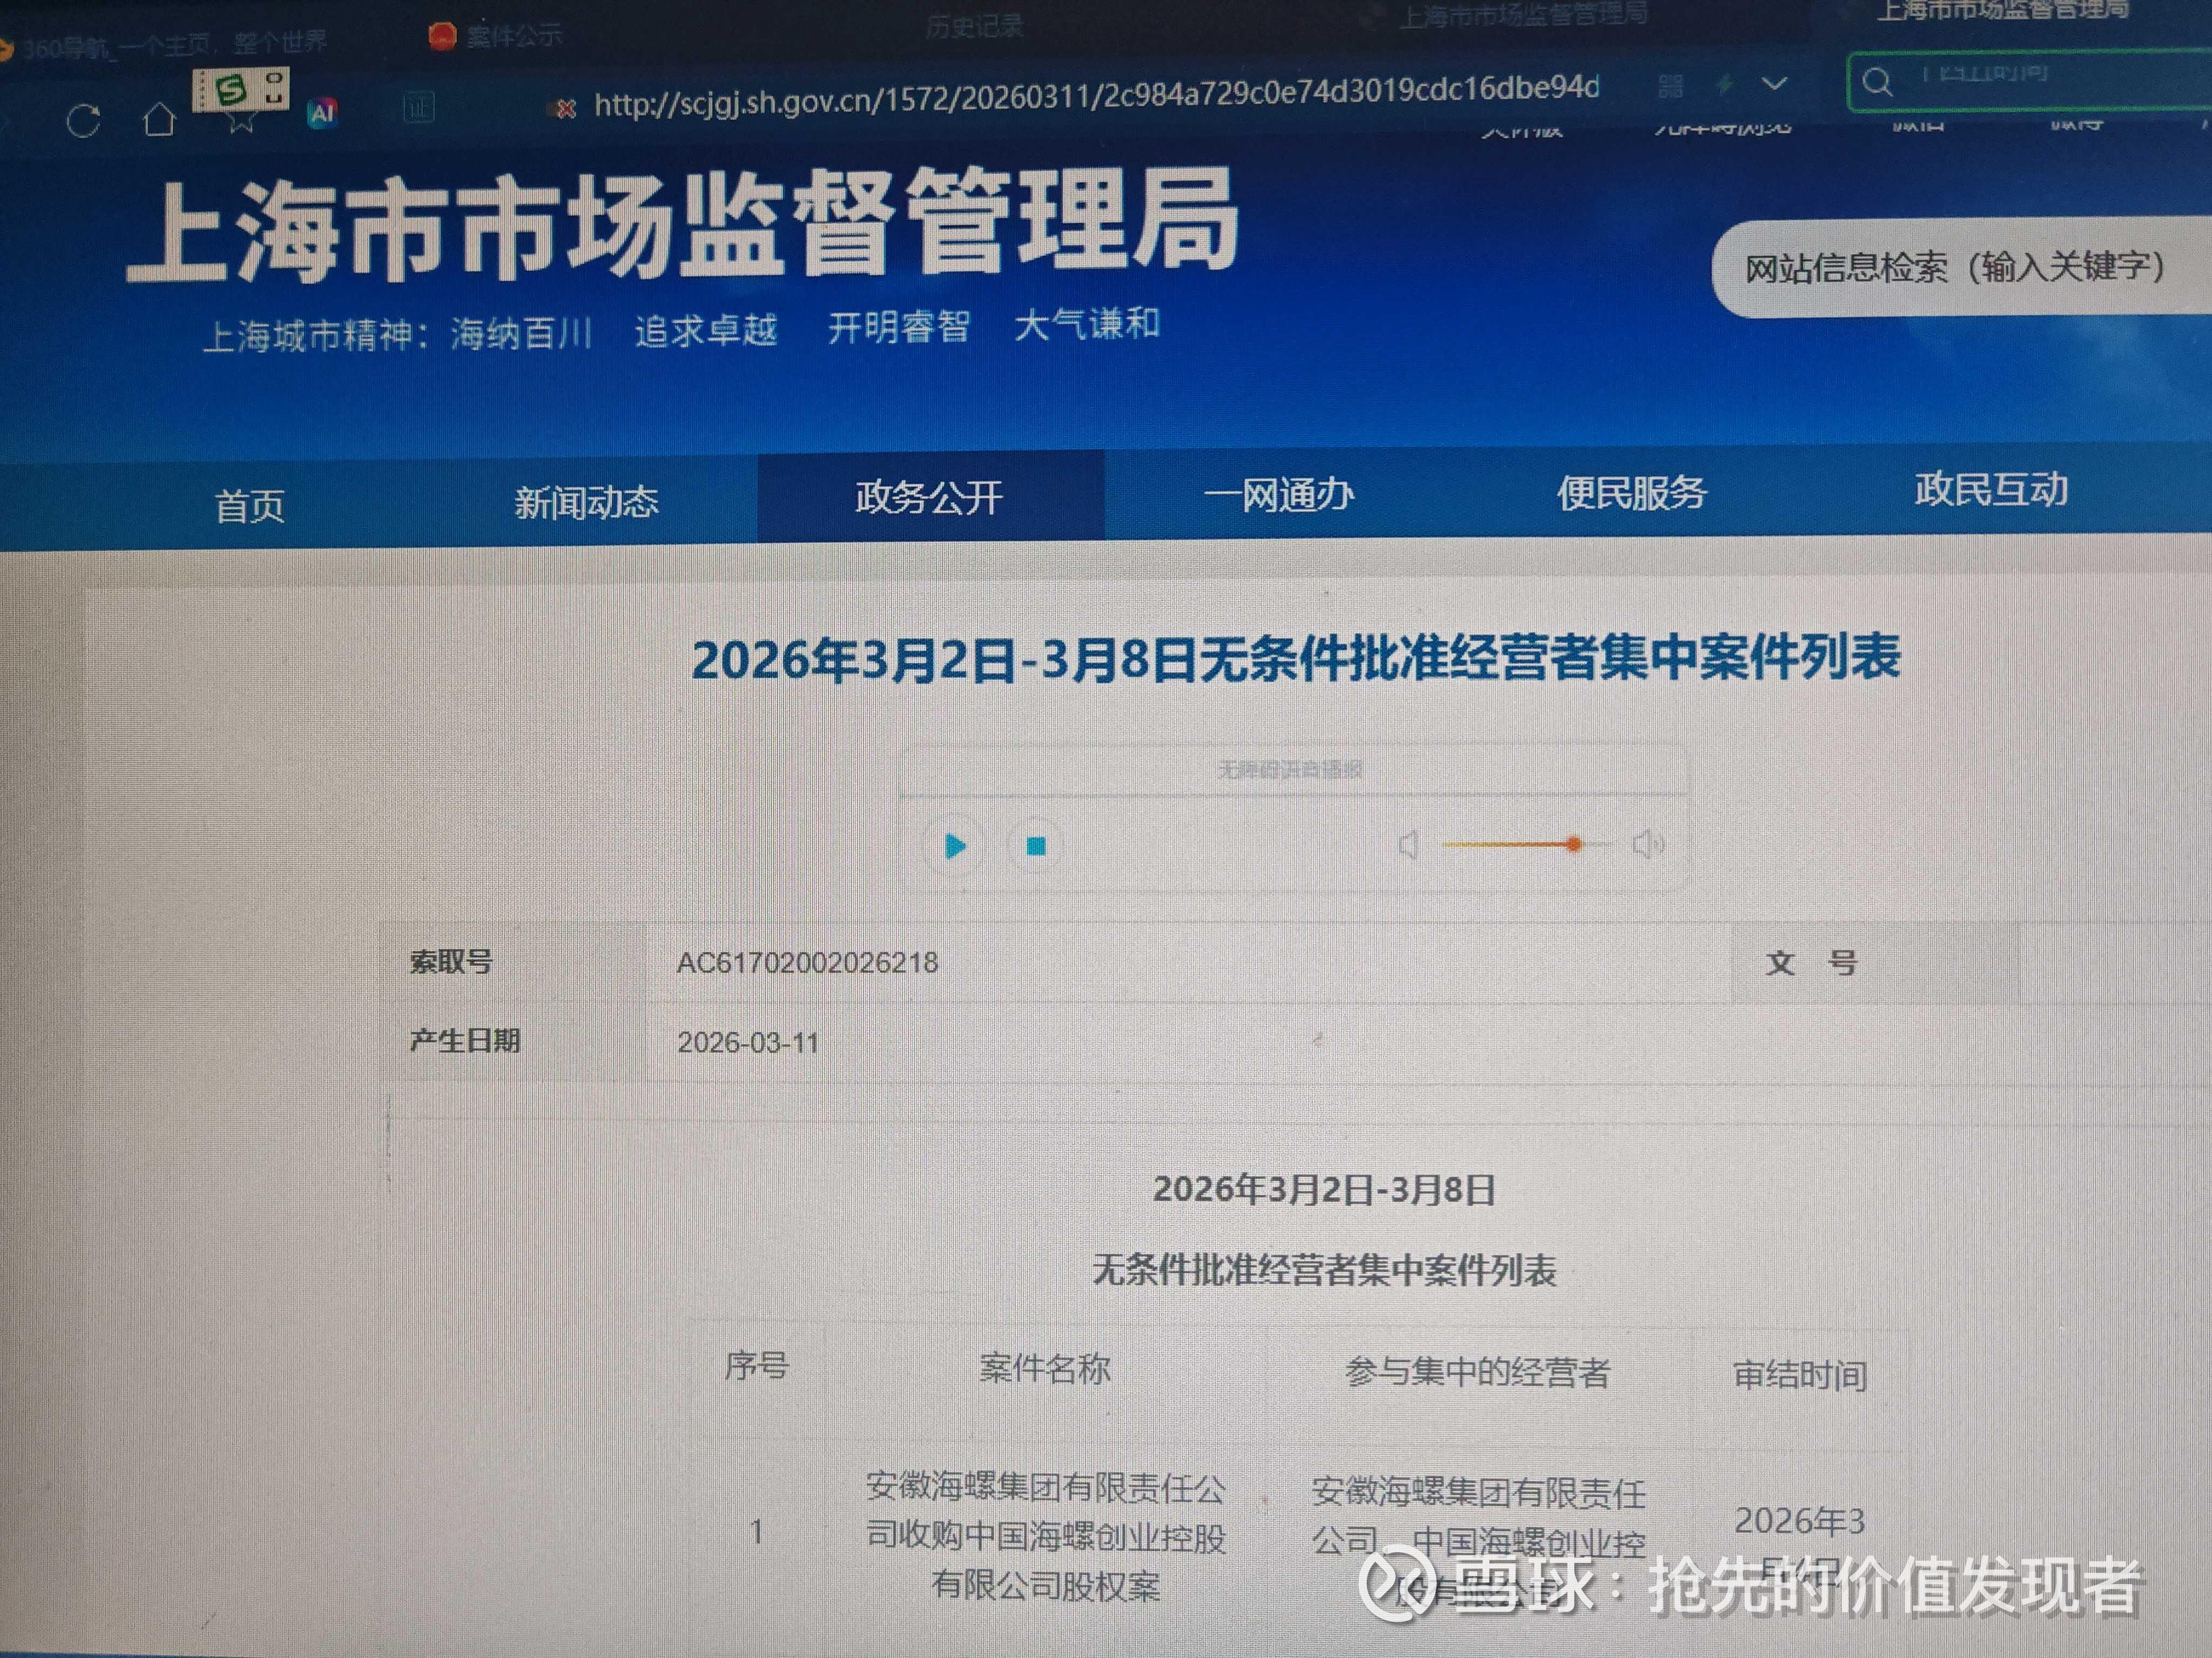Click the audio volume slider handle
Image resolution: width=2212 pixels, height=1658 pixels.
click(x=1573, y=845)
